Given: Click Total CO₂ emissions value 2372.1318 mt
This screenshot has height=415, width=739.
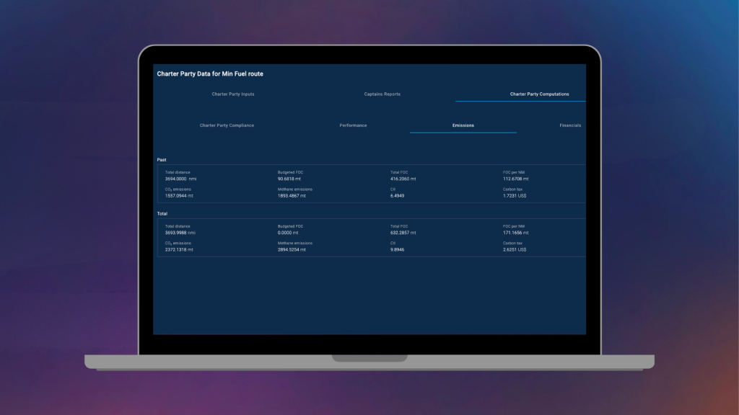Looking at the screenshot, I should pyautogui.click(x=179, y=250).
